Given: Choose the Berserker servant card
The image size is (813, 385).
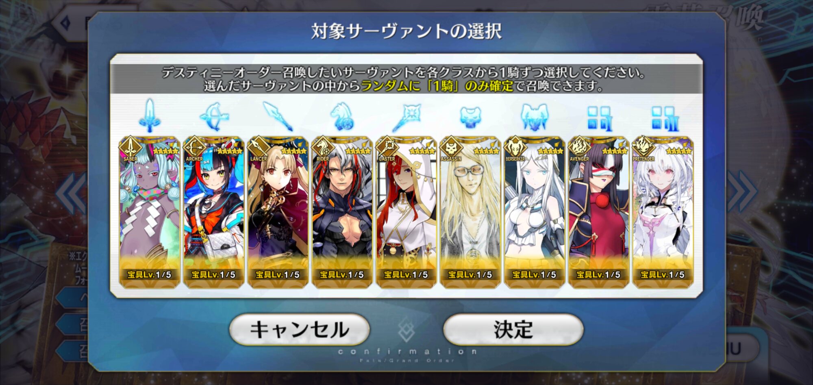Looking at the screenshot, I should point(534,212).
